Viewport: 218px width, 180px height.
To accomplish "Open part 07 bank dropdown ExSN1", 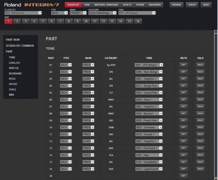I will 88,106.
